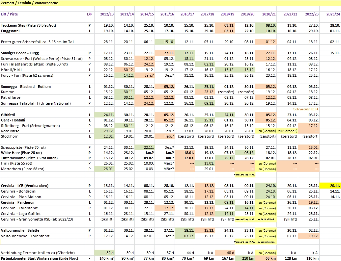Viewport: 341px width, 261px height.
Task: Select the 'White Hare (Piste 28 rot)' row label
Action: pyautogui.click(x=21, y=152)
